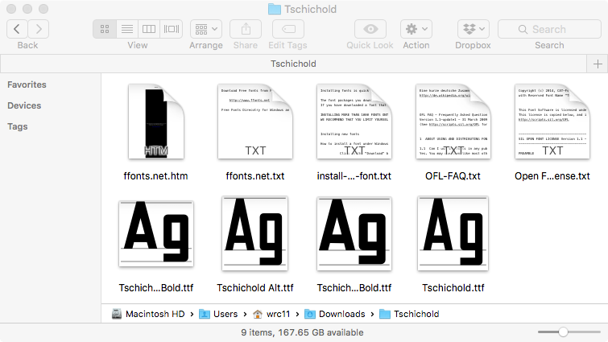Viewport: 608px width, 342px height.
Task: Click the Quick Look eye icon
Action: click(x=370, y=29)
